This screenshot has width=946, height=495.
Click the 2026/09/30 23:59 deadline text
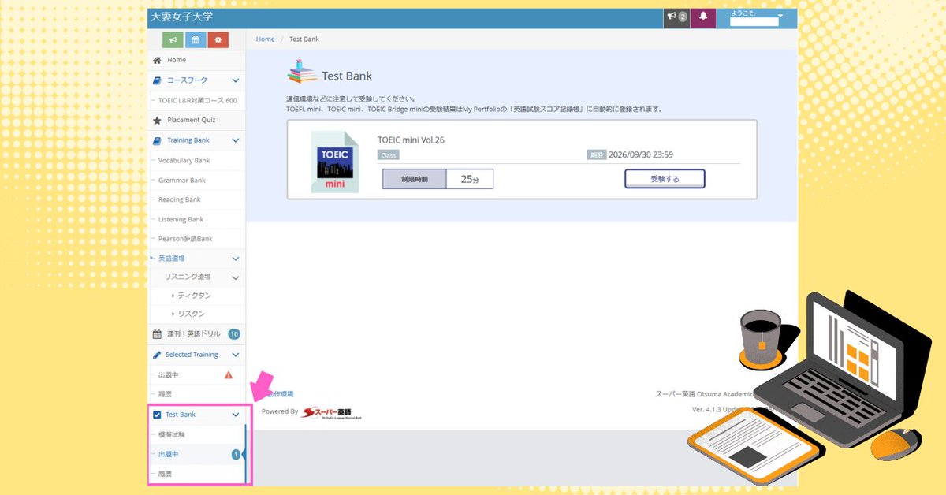(x=641, y=155)
